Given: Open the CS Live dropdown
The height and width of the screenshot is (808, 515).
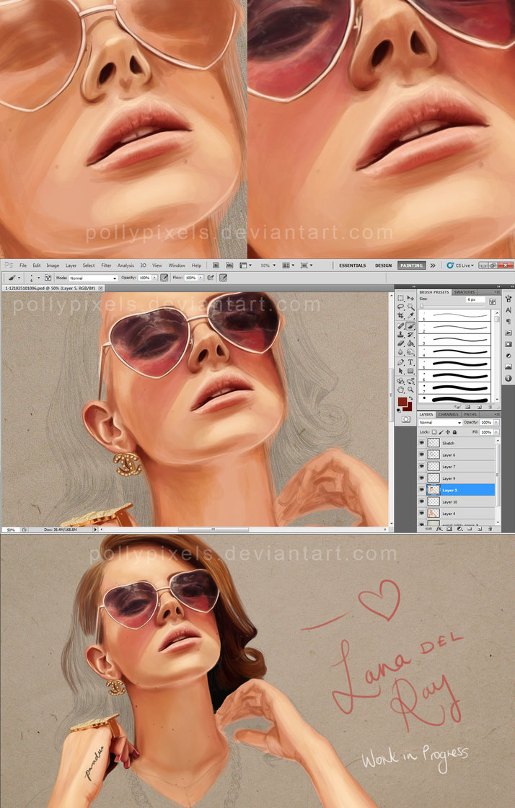Looking at the screenshot, I should click(x=461, y=265).
